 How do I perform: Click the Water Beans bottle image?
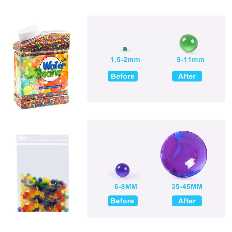[x=41, y=67]
